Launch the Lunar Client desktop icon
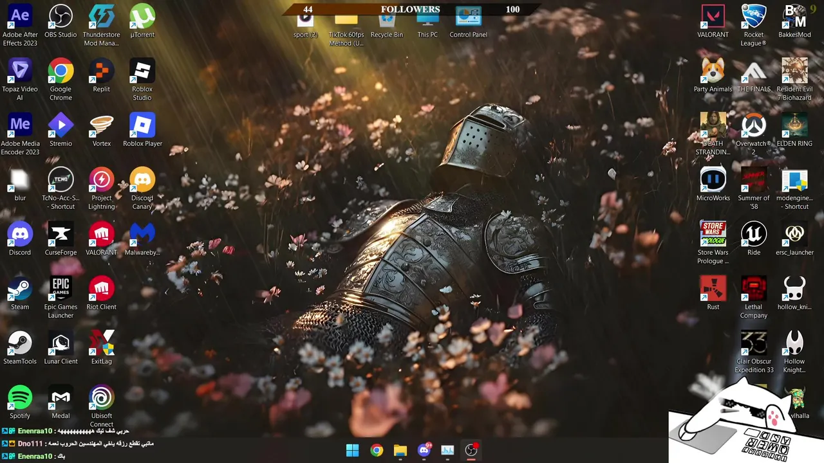This screenshot has height=463, width=824. 61,343
